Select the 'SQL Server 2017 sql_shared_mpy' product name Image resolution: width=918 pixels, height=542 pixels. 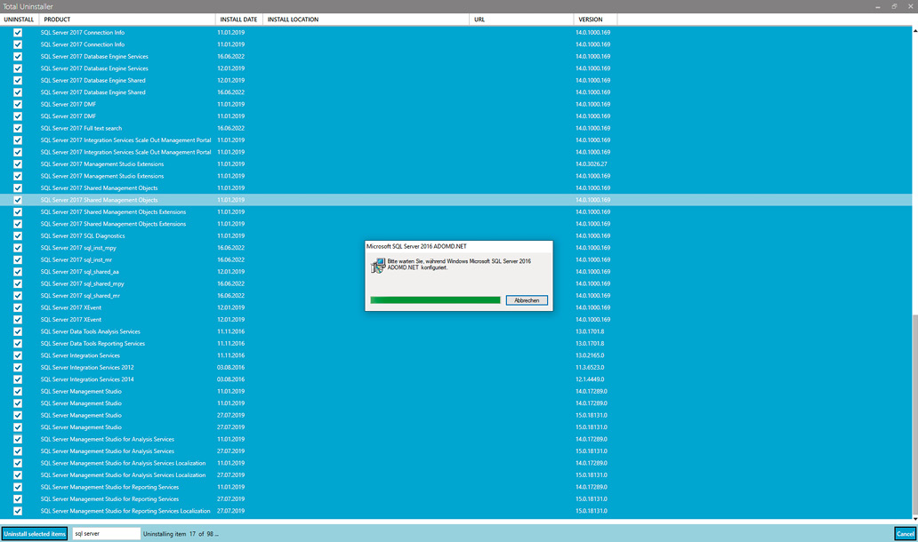pyautogui.click(x=83, y=283)
